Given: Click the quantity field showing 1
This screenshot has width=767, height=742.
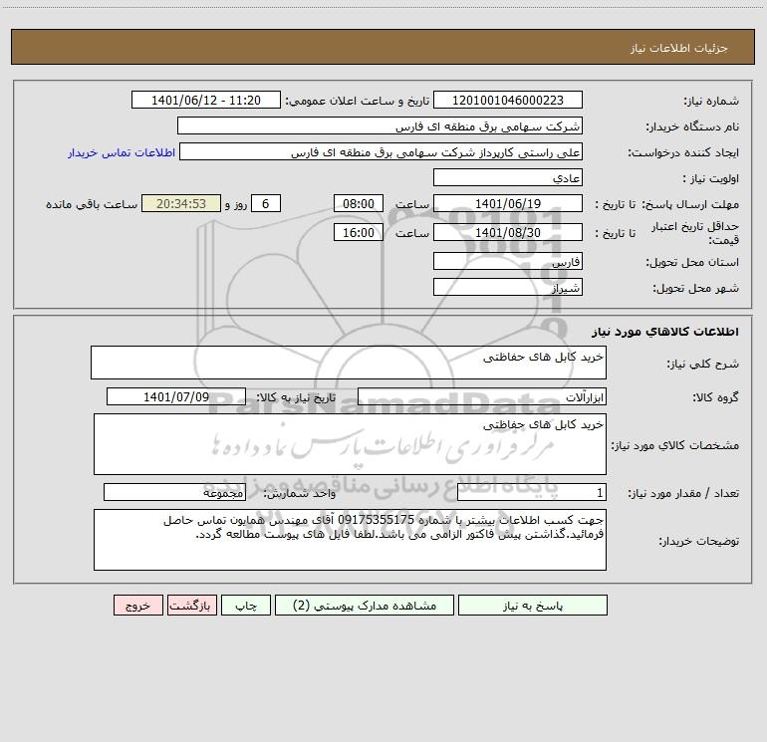Looking at the screenshot, I should (x=532, y=492).
